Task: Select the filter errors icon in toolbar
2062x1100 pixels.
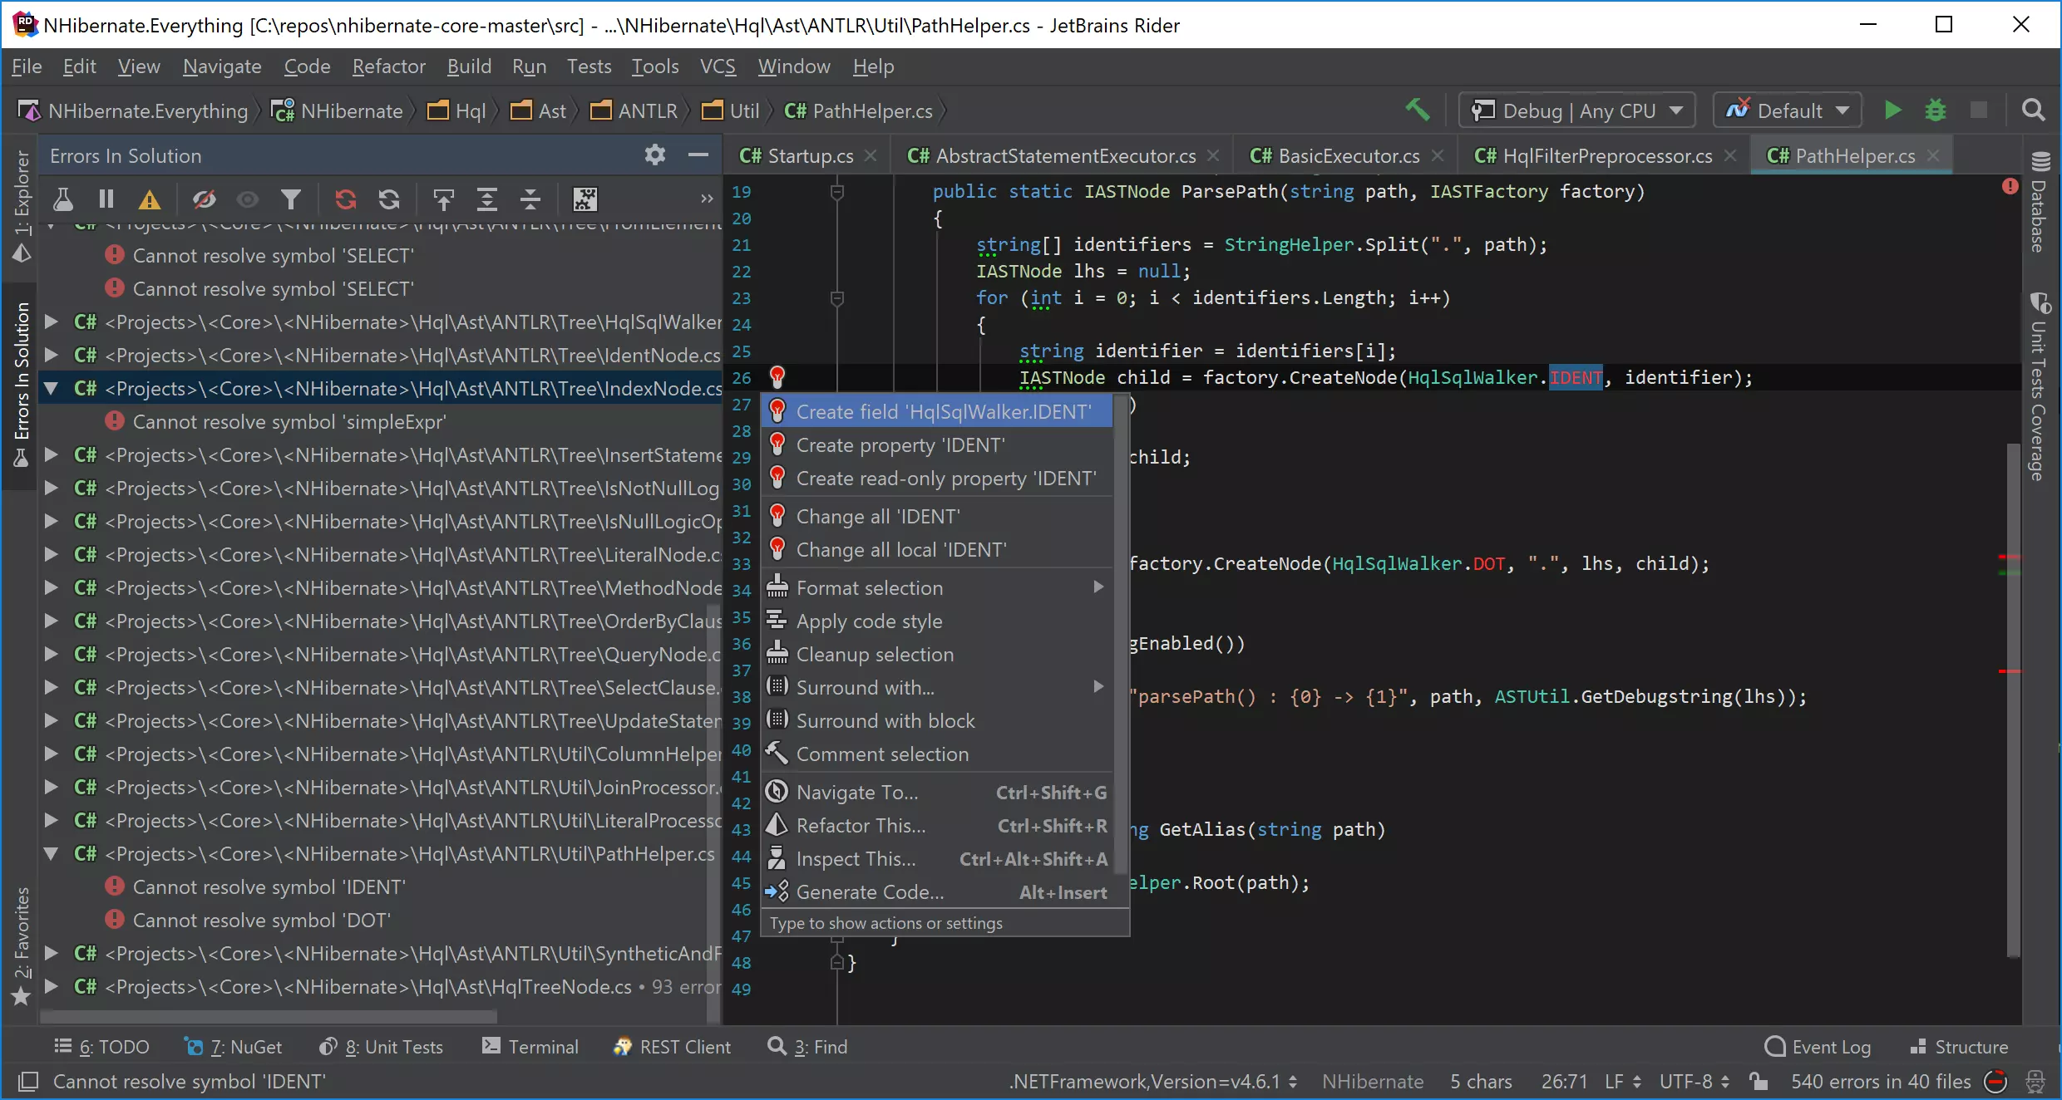Action: (292, 199)
